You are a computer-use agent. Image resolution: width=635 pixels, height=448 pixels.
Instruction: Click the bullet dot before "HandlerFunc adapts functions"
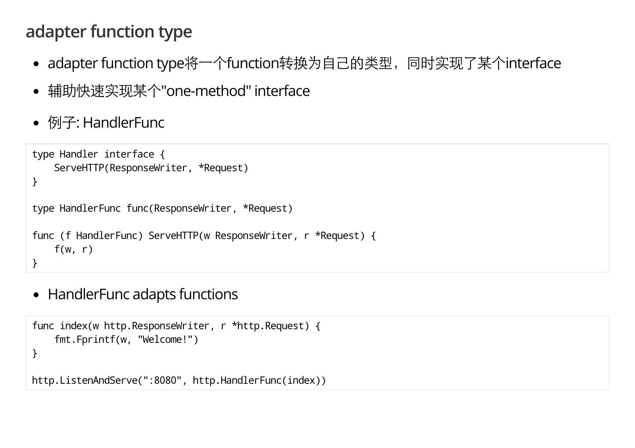pos(36,295)
